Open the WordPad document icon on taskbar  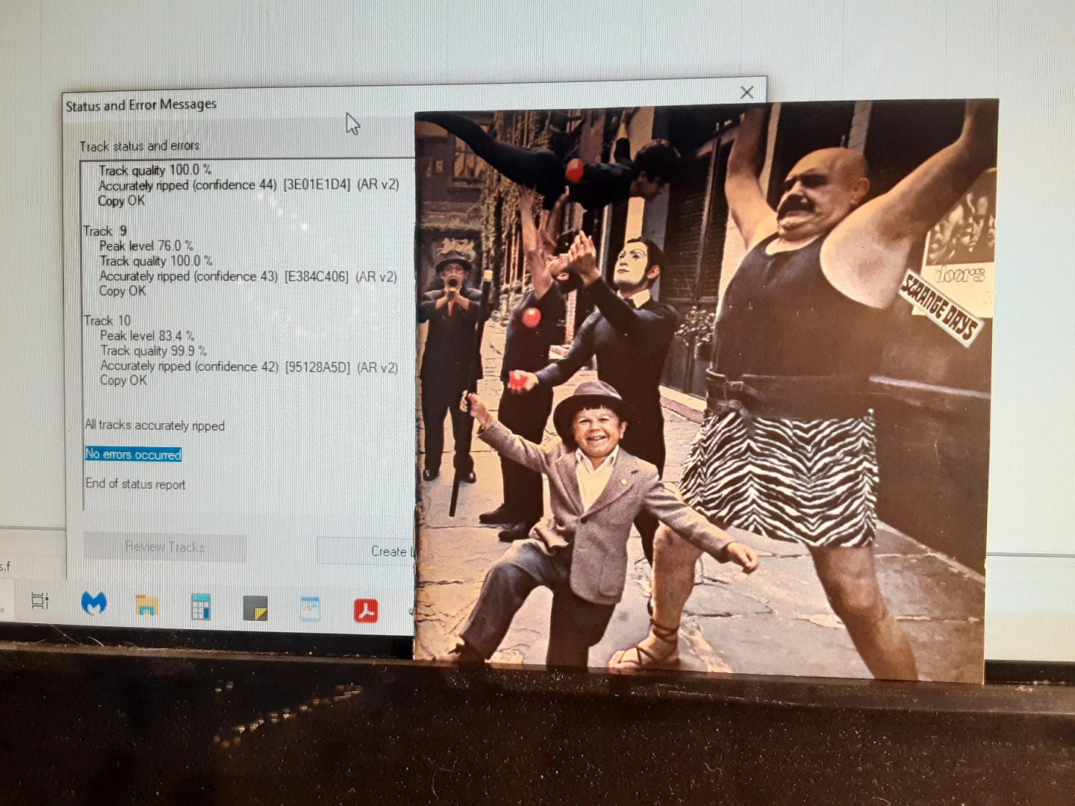[x=310, y=610]
